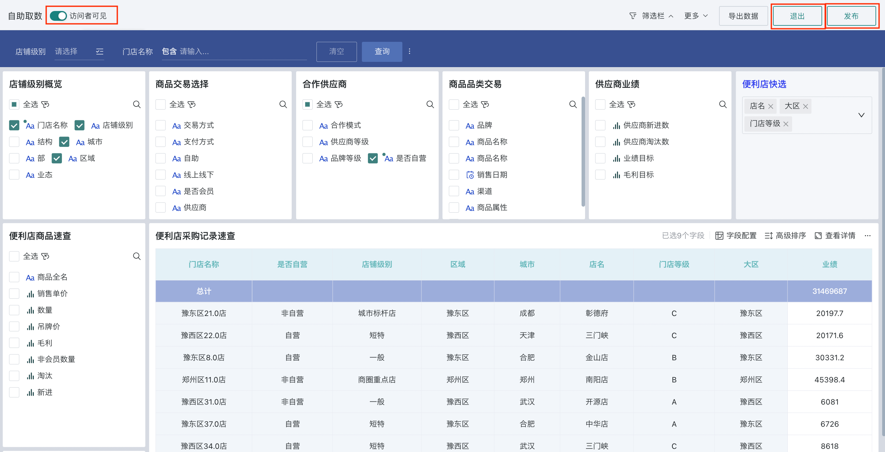This screenshot has height=452, width=885.
Task: Search fields in 合作供应商 panel
Action: click(x=430, y=104)
